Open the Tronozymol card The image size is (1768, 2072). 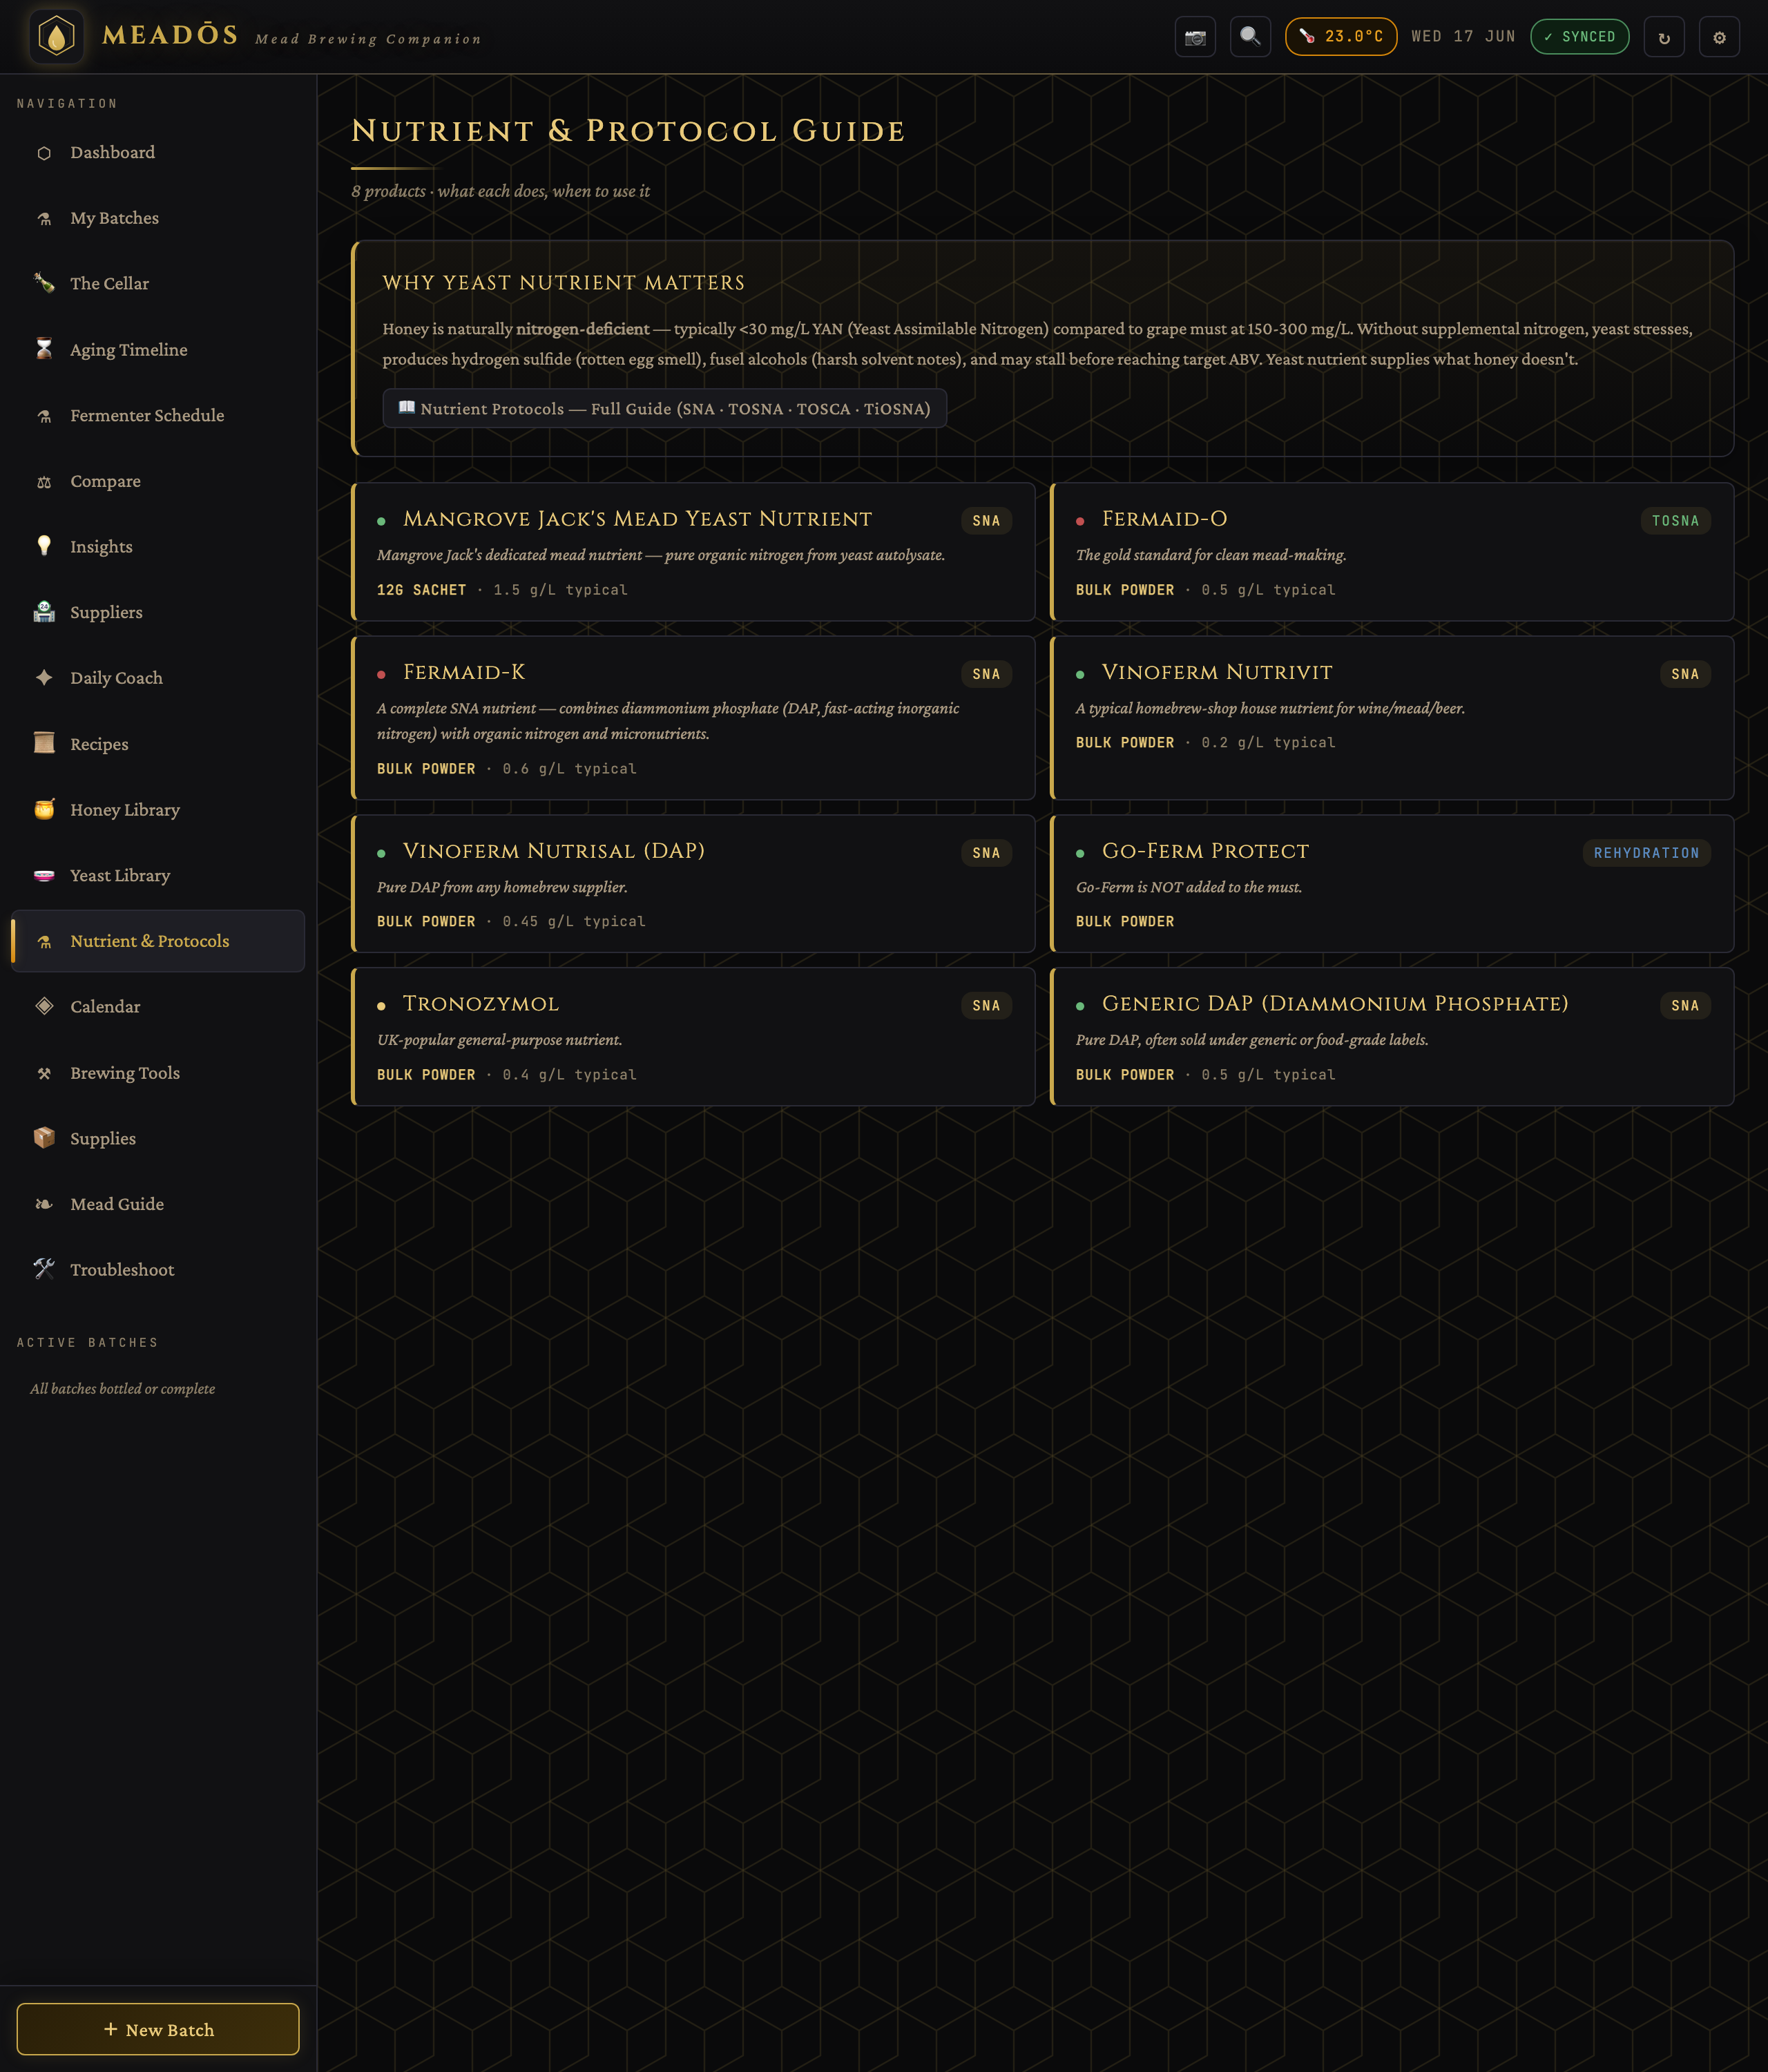click(694, 1037)
